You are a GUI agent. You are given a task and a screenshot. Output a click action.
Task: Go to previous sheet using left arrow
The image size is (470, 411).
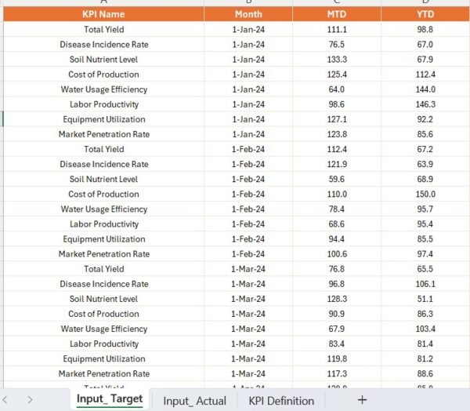coord(5,400)
